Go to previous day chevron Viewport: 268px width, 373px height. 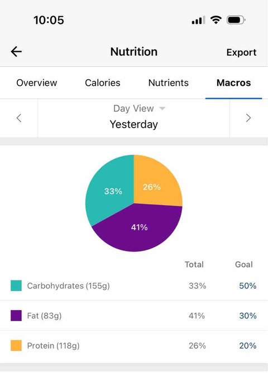[x=19, y=118]
